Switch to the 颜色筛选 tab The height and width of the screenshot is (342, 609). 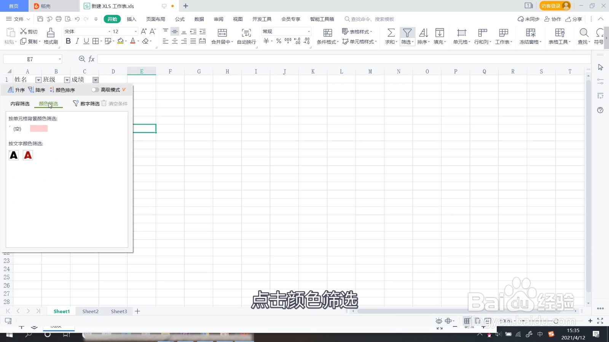(48, 104)
